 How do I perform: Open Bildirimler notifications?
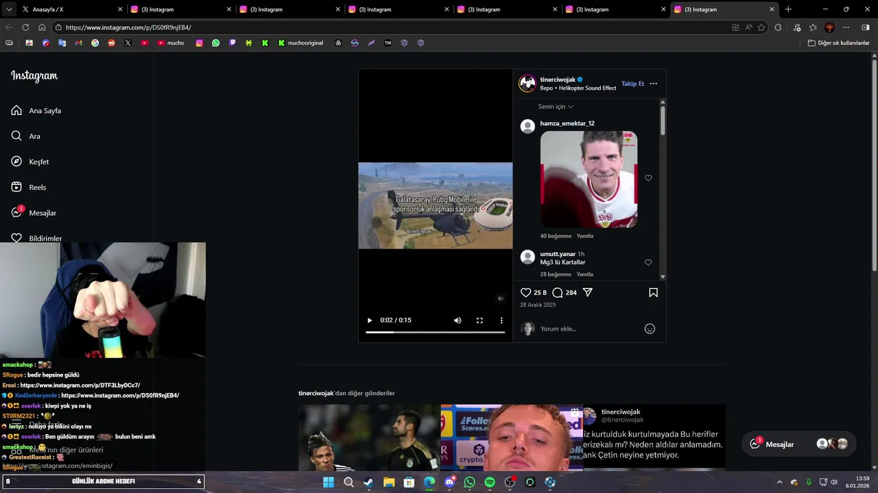pos(36,238)
